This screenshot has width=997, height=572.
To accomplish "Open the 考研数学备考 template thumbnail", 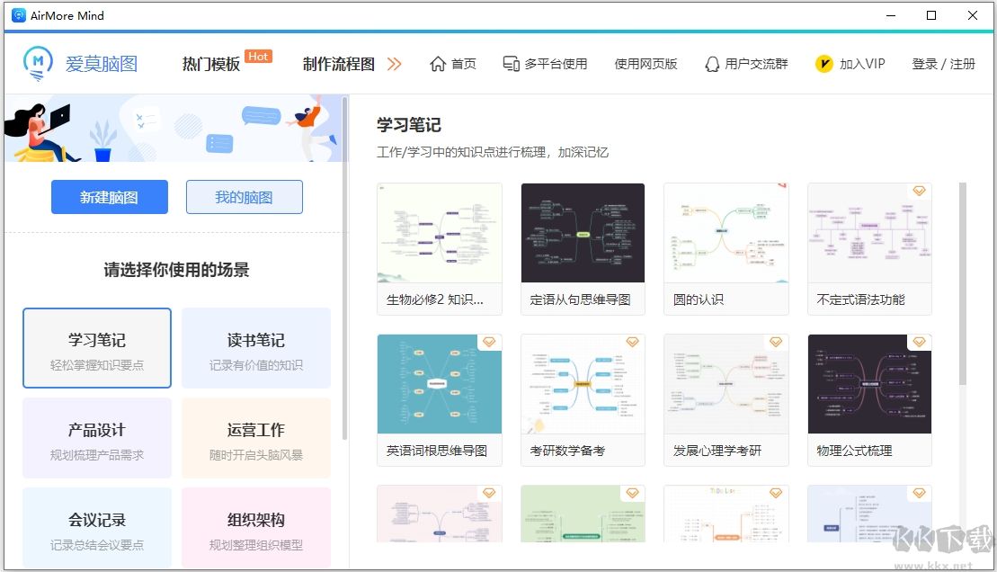I will pos(583,384).
